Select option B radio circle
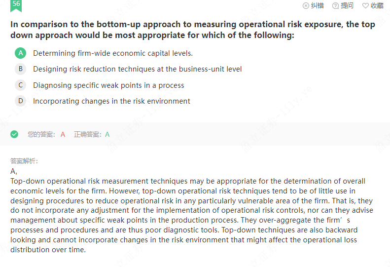This screenshot has height=267, width=390. tap(20, 69)
